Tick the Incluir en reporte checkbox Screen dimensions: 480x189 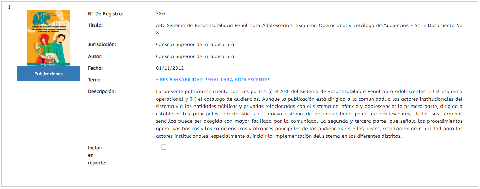click(164, 147)
